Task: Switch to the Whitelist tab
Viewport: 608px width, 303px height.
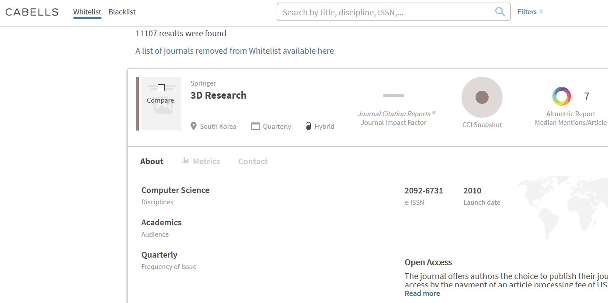Action: click(x=87, y=12)
